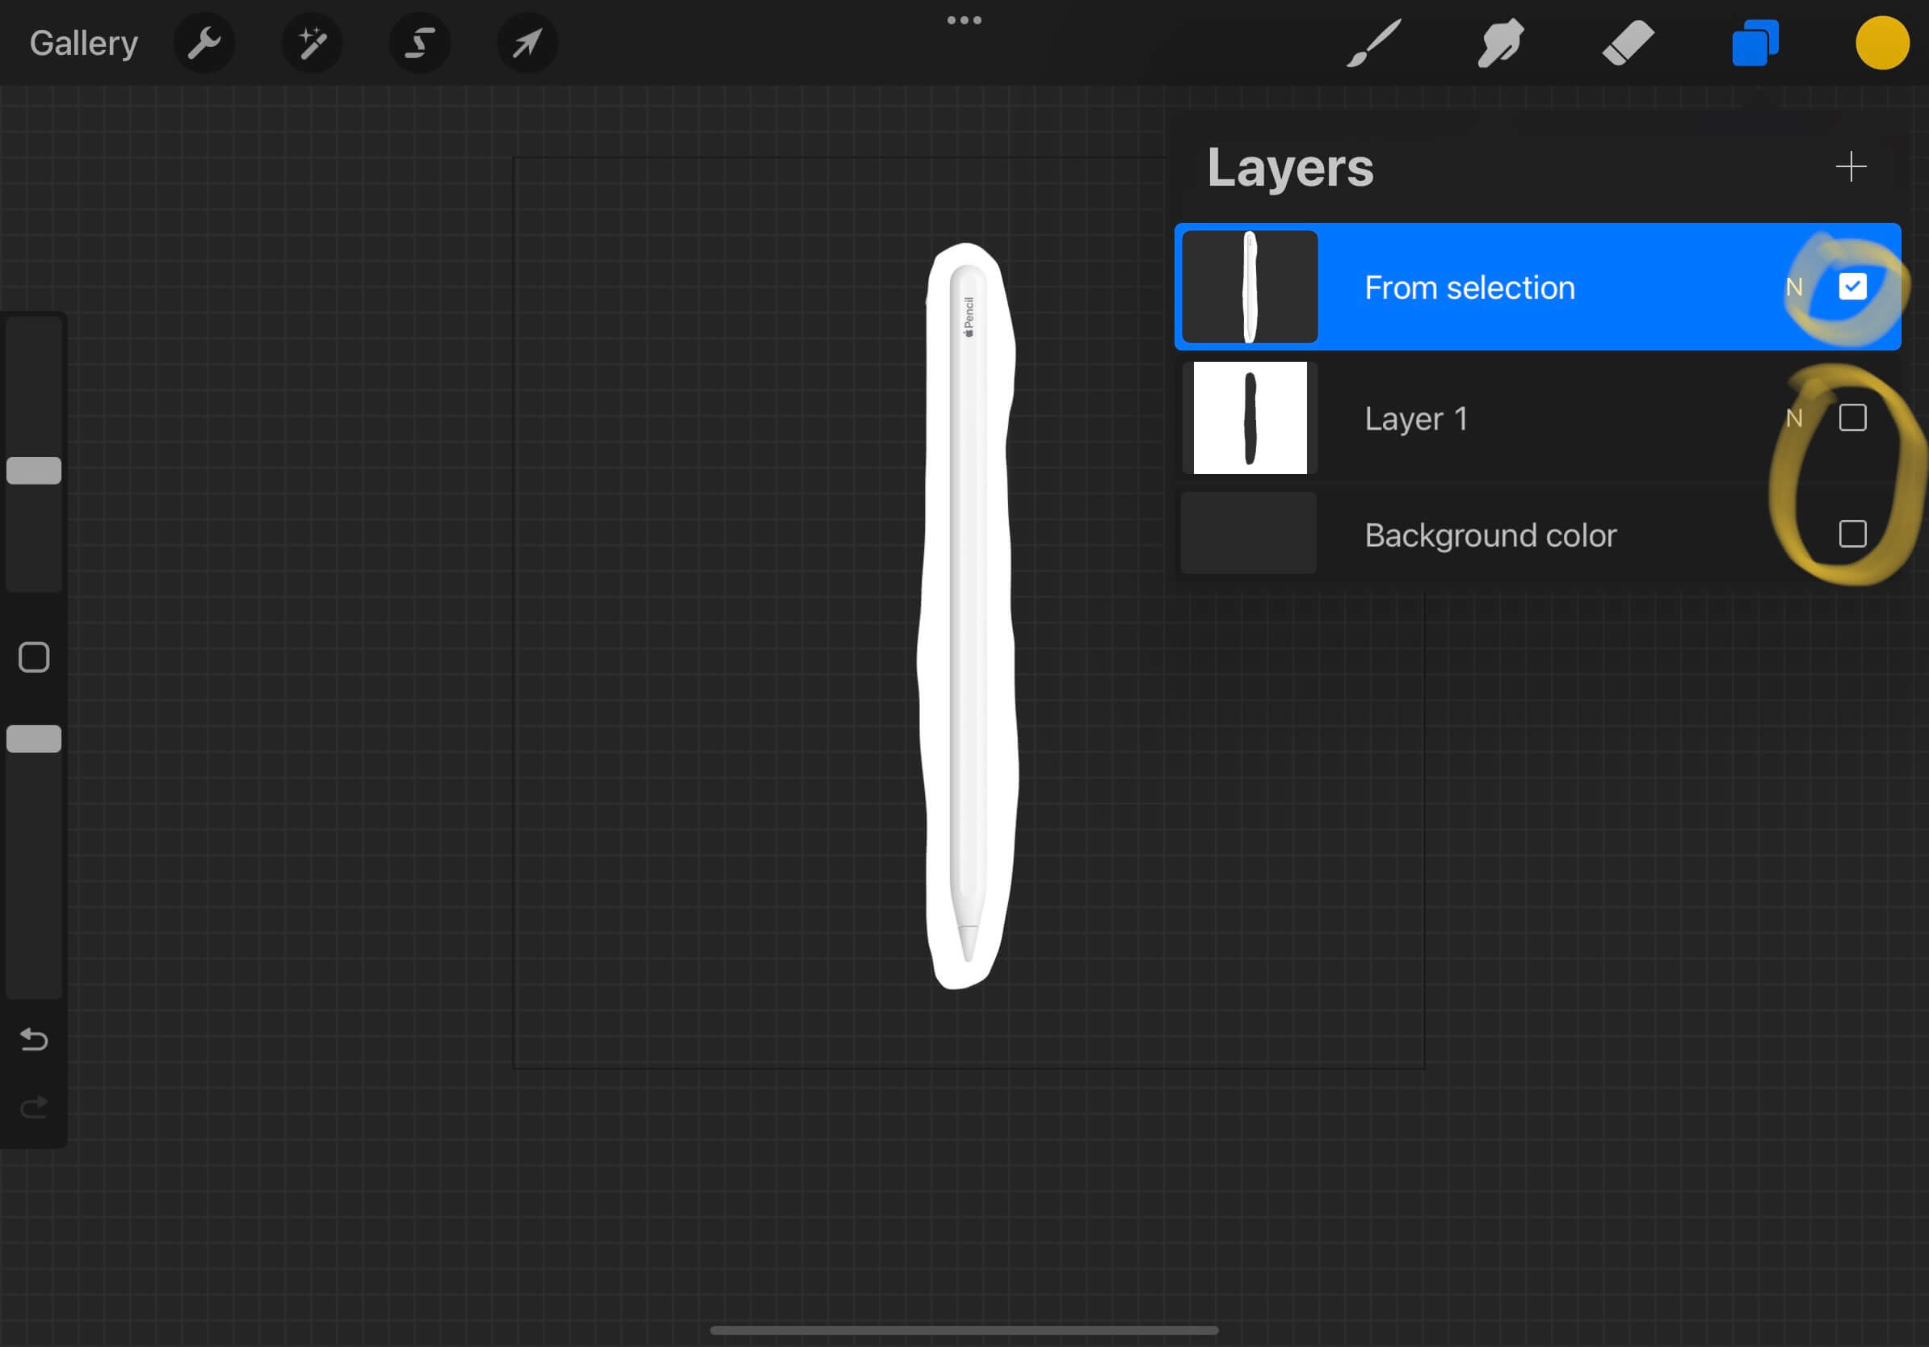This screenshot has height=1347, width=1929.
Task: Open Gallery view
Action: pos(83,43)
